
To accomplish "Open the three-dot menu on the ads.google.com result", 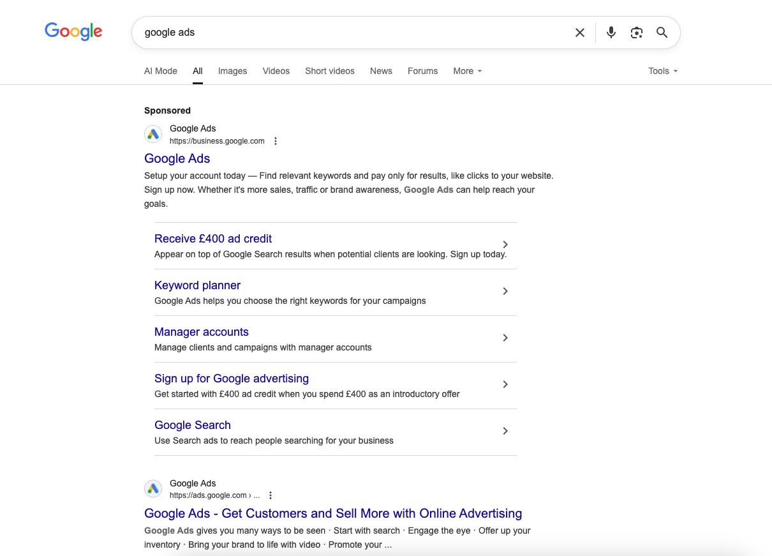I will coord(270,495).
